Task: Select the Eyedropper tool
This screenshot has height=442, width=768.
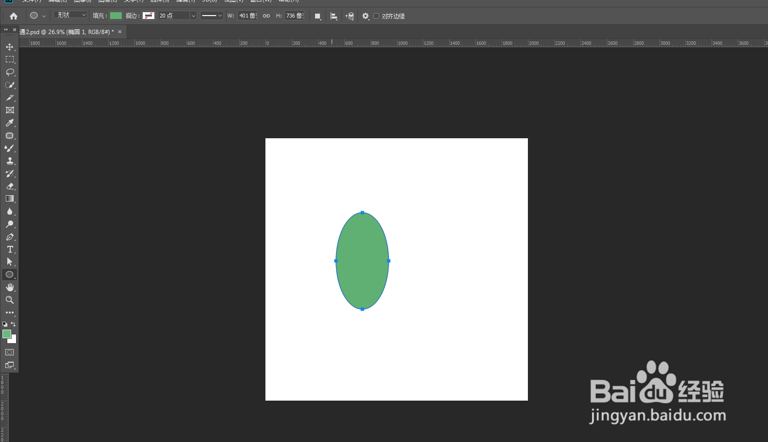Action: (10, 123)
